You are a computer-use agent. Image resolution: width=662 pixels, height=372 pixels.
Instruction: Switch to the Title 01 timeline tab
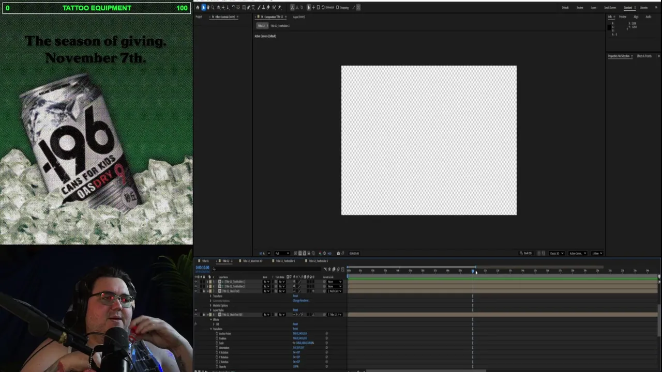click(x=205, y=261)
